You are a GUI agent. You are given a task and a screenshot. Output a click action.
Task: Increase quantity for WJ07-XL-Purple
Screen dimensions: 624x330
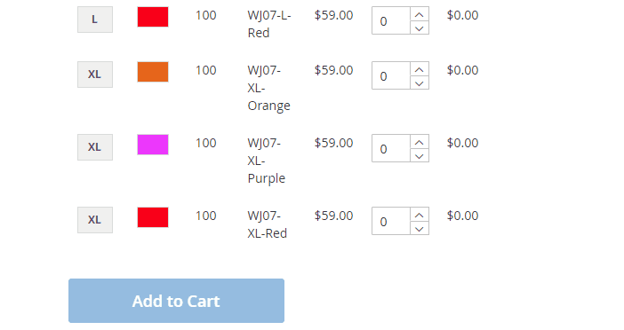pos(419,142)
